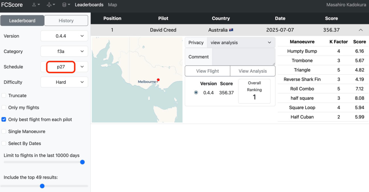Click into the Comment text field

244,57
